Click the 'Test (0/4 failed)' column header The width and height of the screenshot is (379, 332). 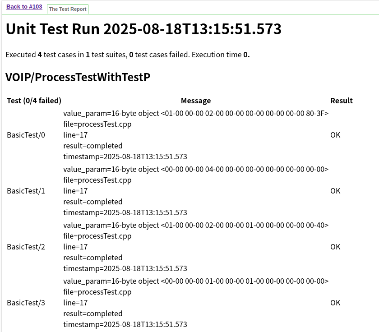(34, 101)
